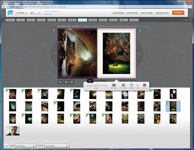Select the highlighted green lake thumbnail

(173, 106)
